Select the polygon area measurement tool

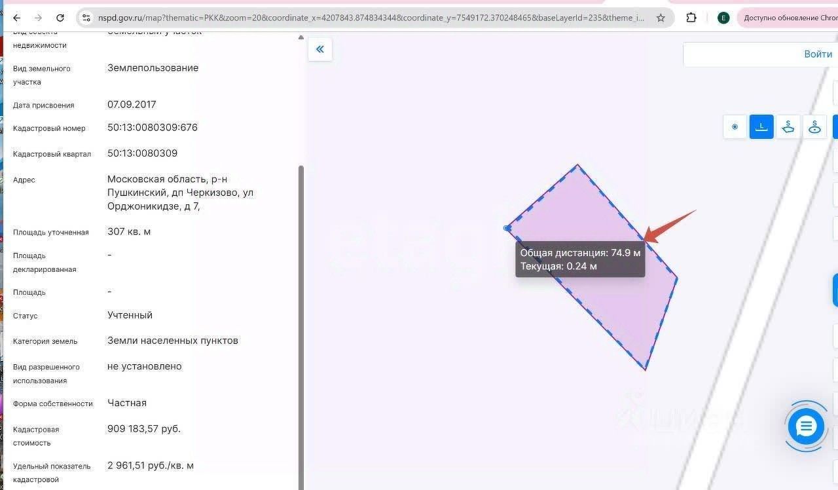coord(788,127)
